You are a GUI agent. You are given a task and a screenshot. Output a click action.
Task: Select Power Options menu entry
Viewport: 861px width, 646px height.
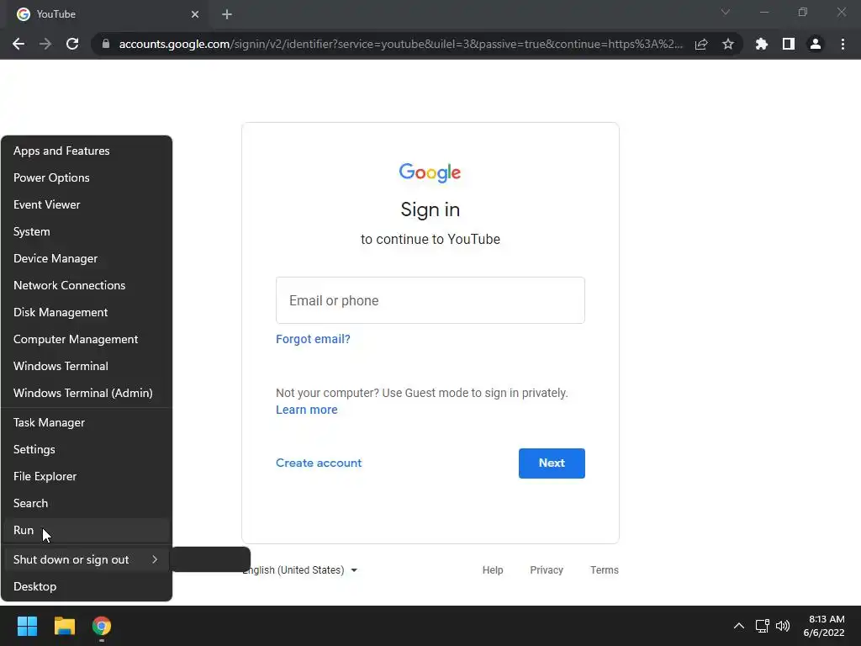(87, 177)
